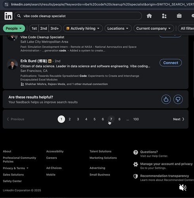Connect with Erik Burd
Viewport: 194px width, 198px height.
click(x=171, y=63)
